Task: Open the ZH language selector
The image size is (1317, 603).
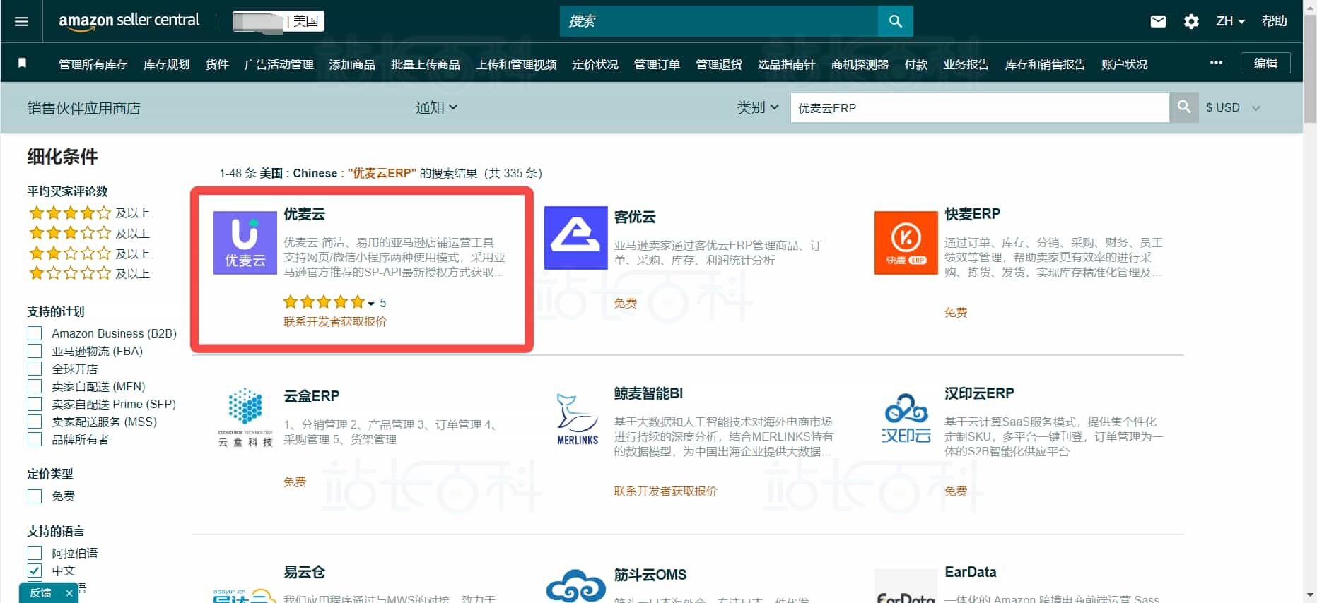Action: (x=1230, y=21)
